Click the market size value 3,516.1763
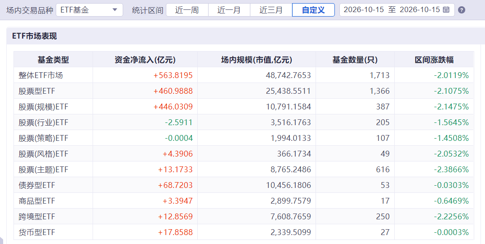This screenshot has width=485, height=244. click(291, 122)
